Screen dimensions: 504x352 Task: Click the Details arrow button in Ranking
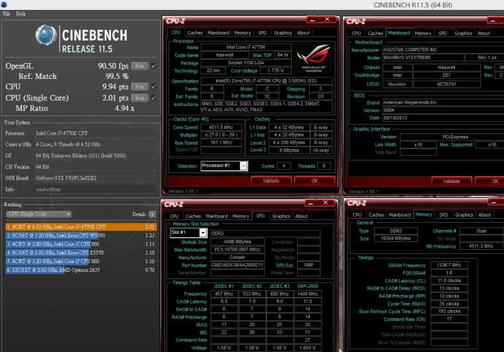click(x=153, y=215)
